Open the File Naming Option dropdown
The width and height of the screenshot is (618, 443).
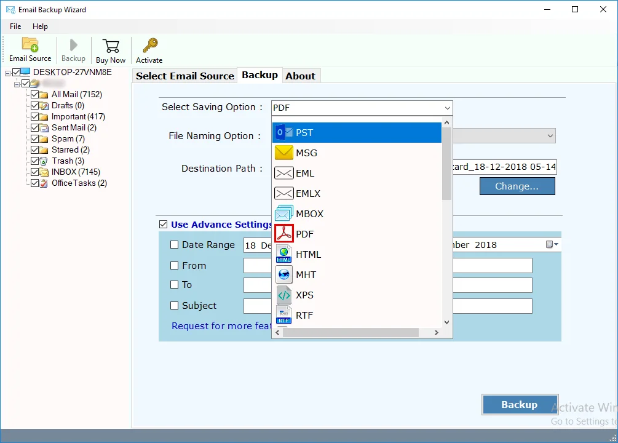pyautogui.click(x=549, y=136)
